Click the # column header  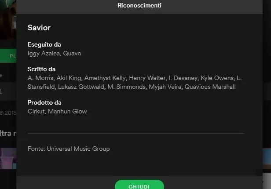click(2, 76)
